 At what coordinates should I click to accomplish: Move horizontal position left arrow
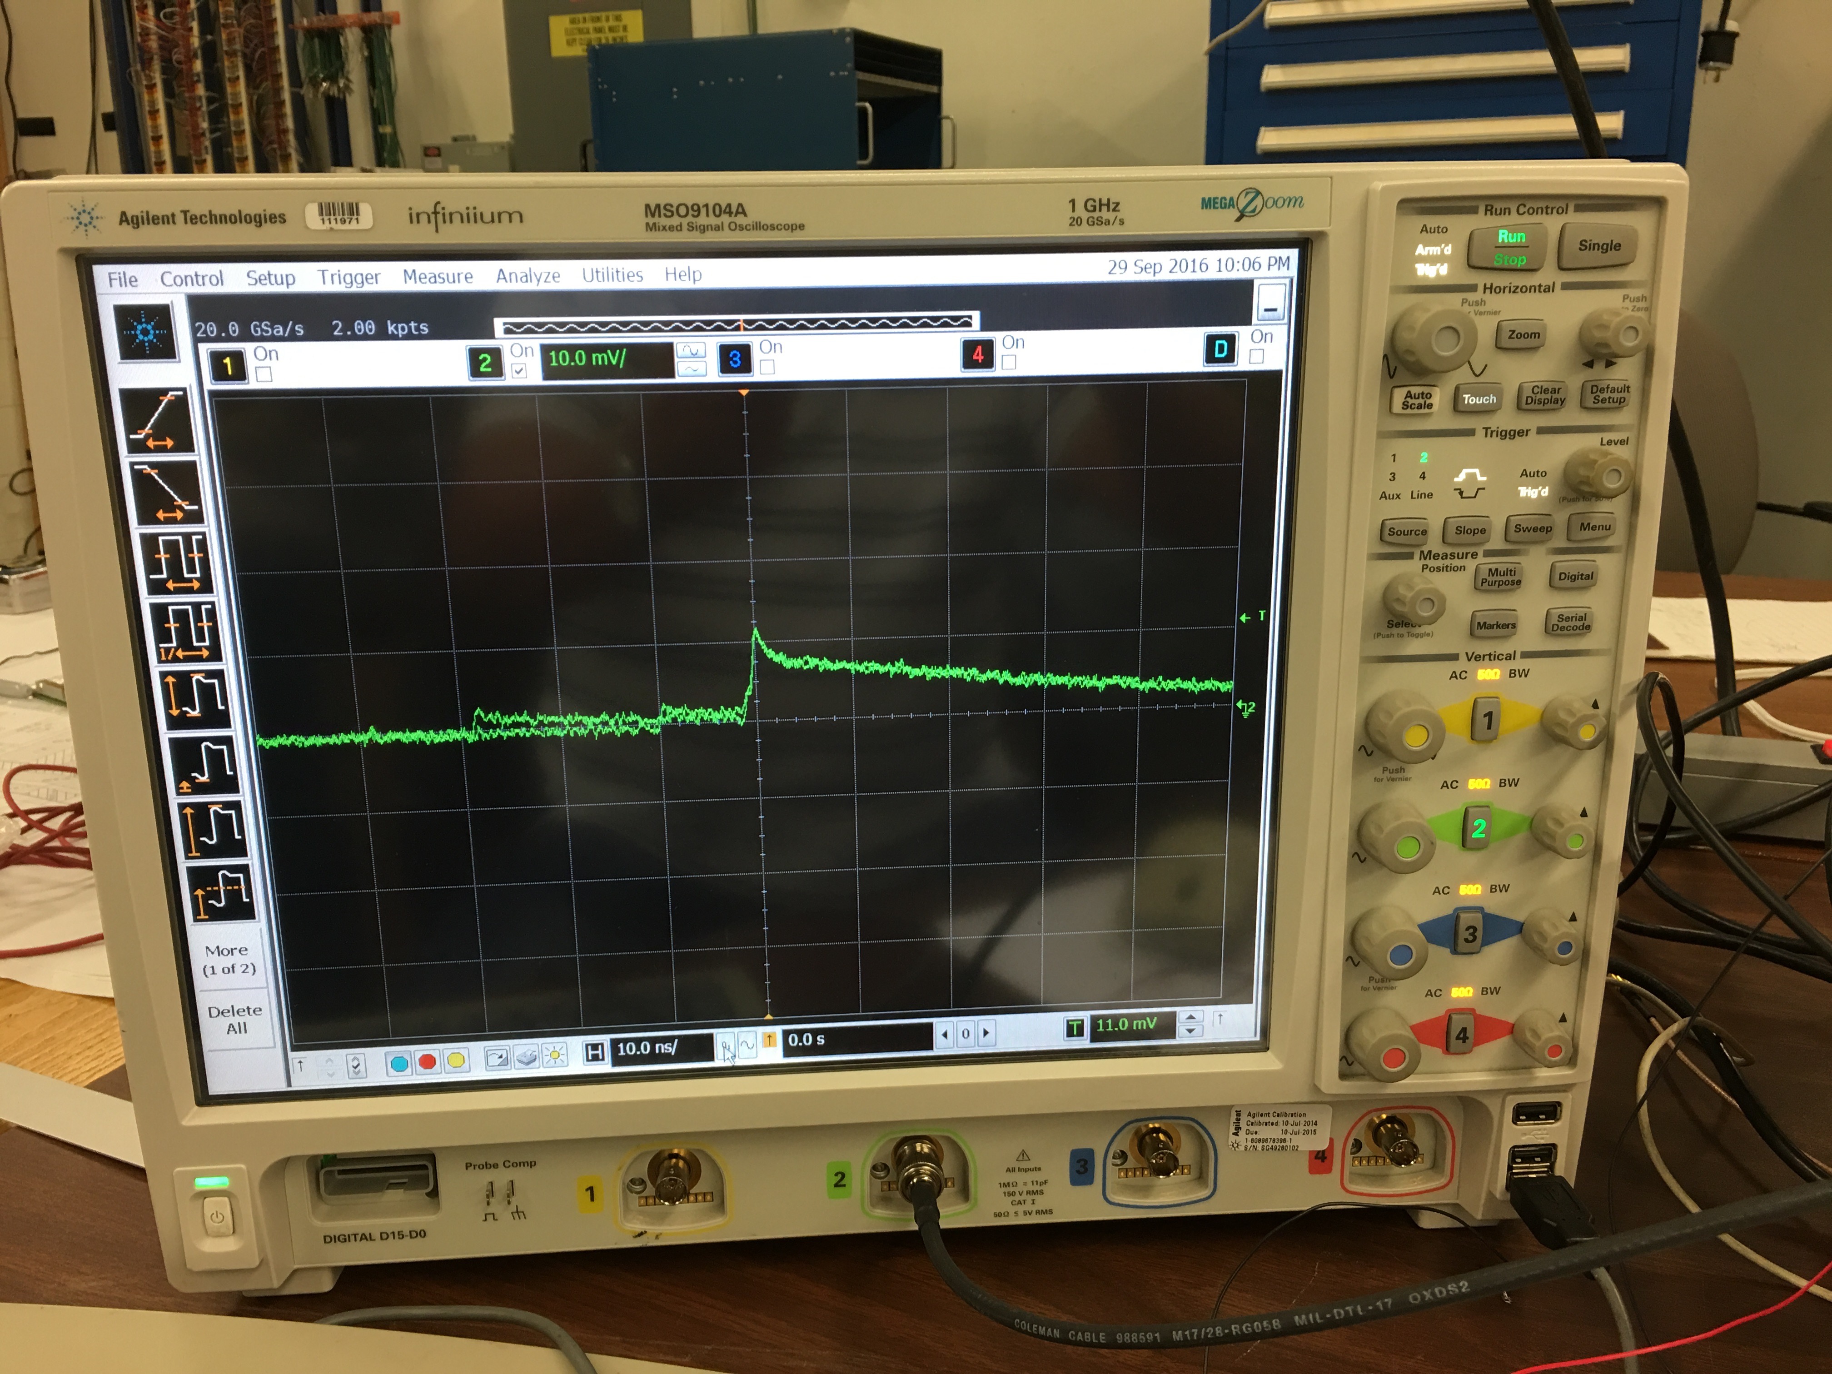946,1034
